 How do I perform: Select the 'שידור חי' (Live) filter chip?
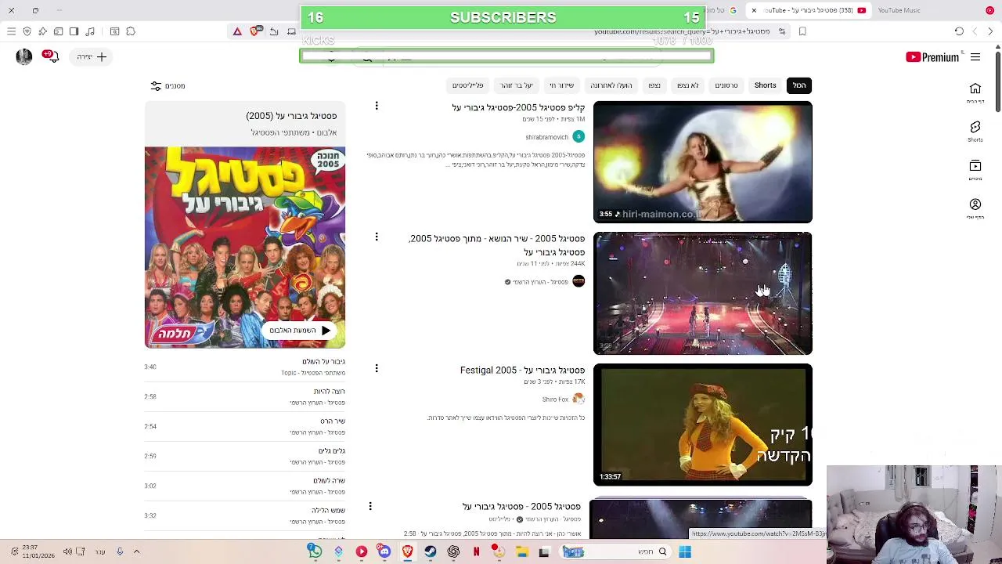(561, 85)
